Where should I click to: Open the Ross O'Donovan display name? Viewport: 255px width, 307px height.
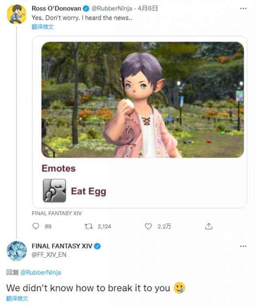pyautogui.click(x=56, y=8)
